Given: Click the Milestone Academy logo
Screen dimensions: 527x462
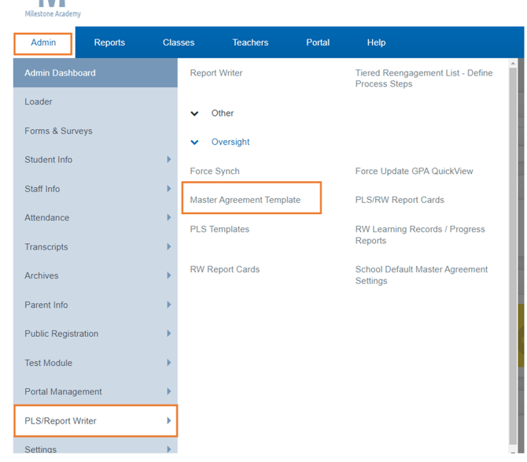Looking at the screenshot, I should click(x=53, y=9).
